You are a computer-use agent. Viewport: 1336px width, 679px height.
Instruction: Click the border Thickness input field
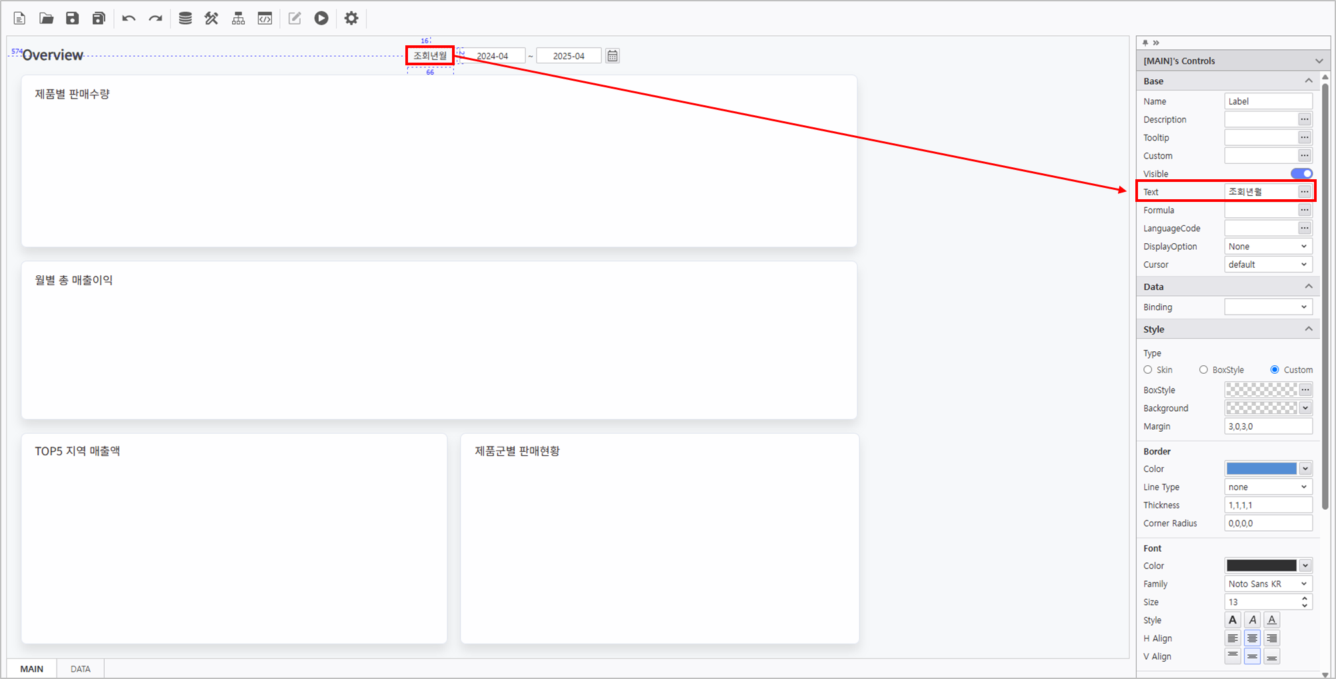pos(1269,505)
